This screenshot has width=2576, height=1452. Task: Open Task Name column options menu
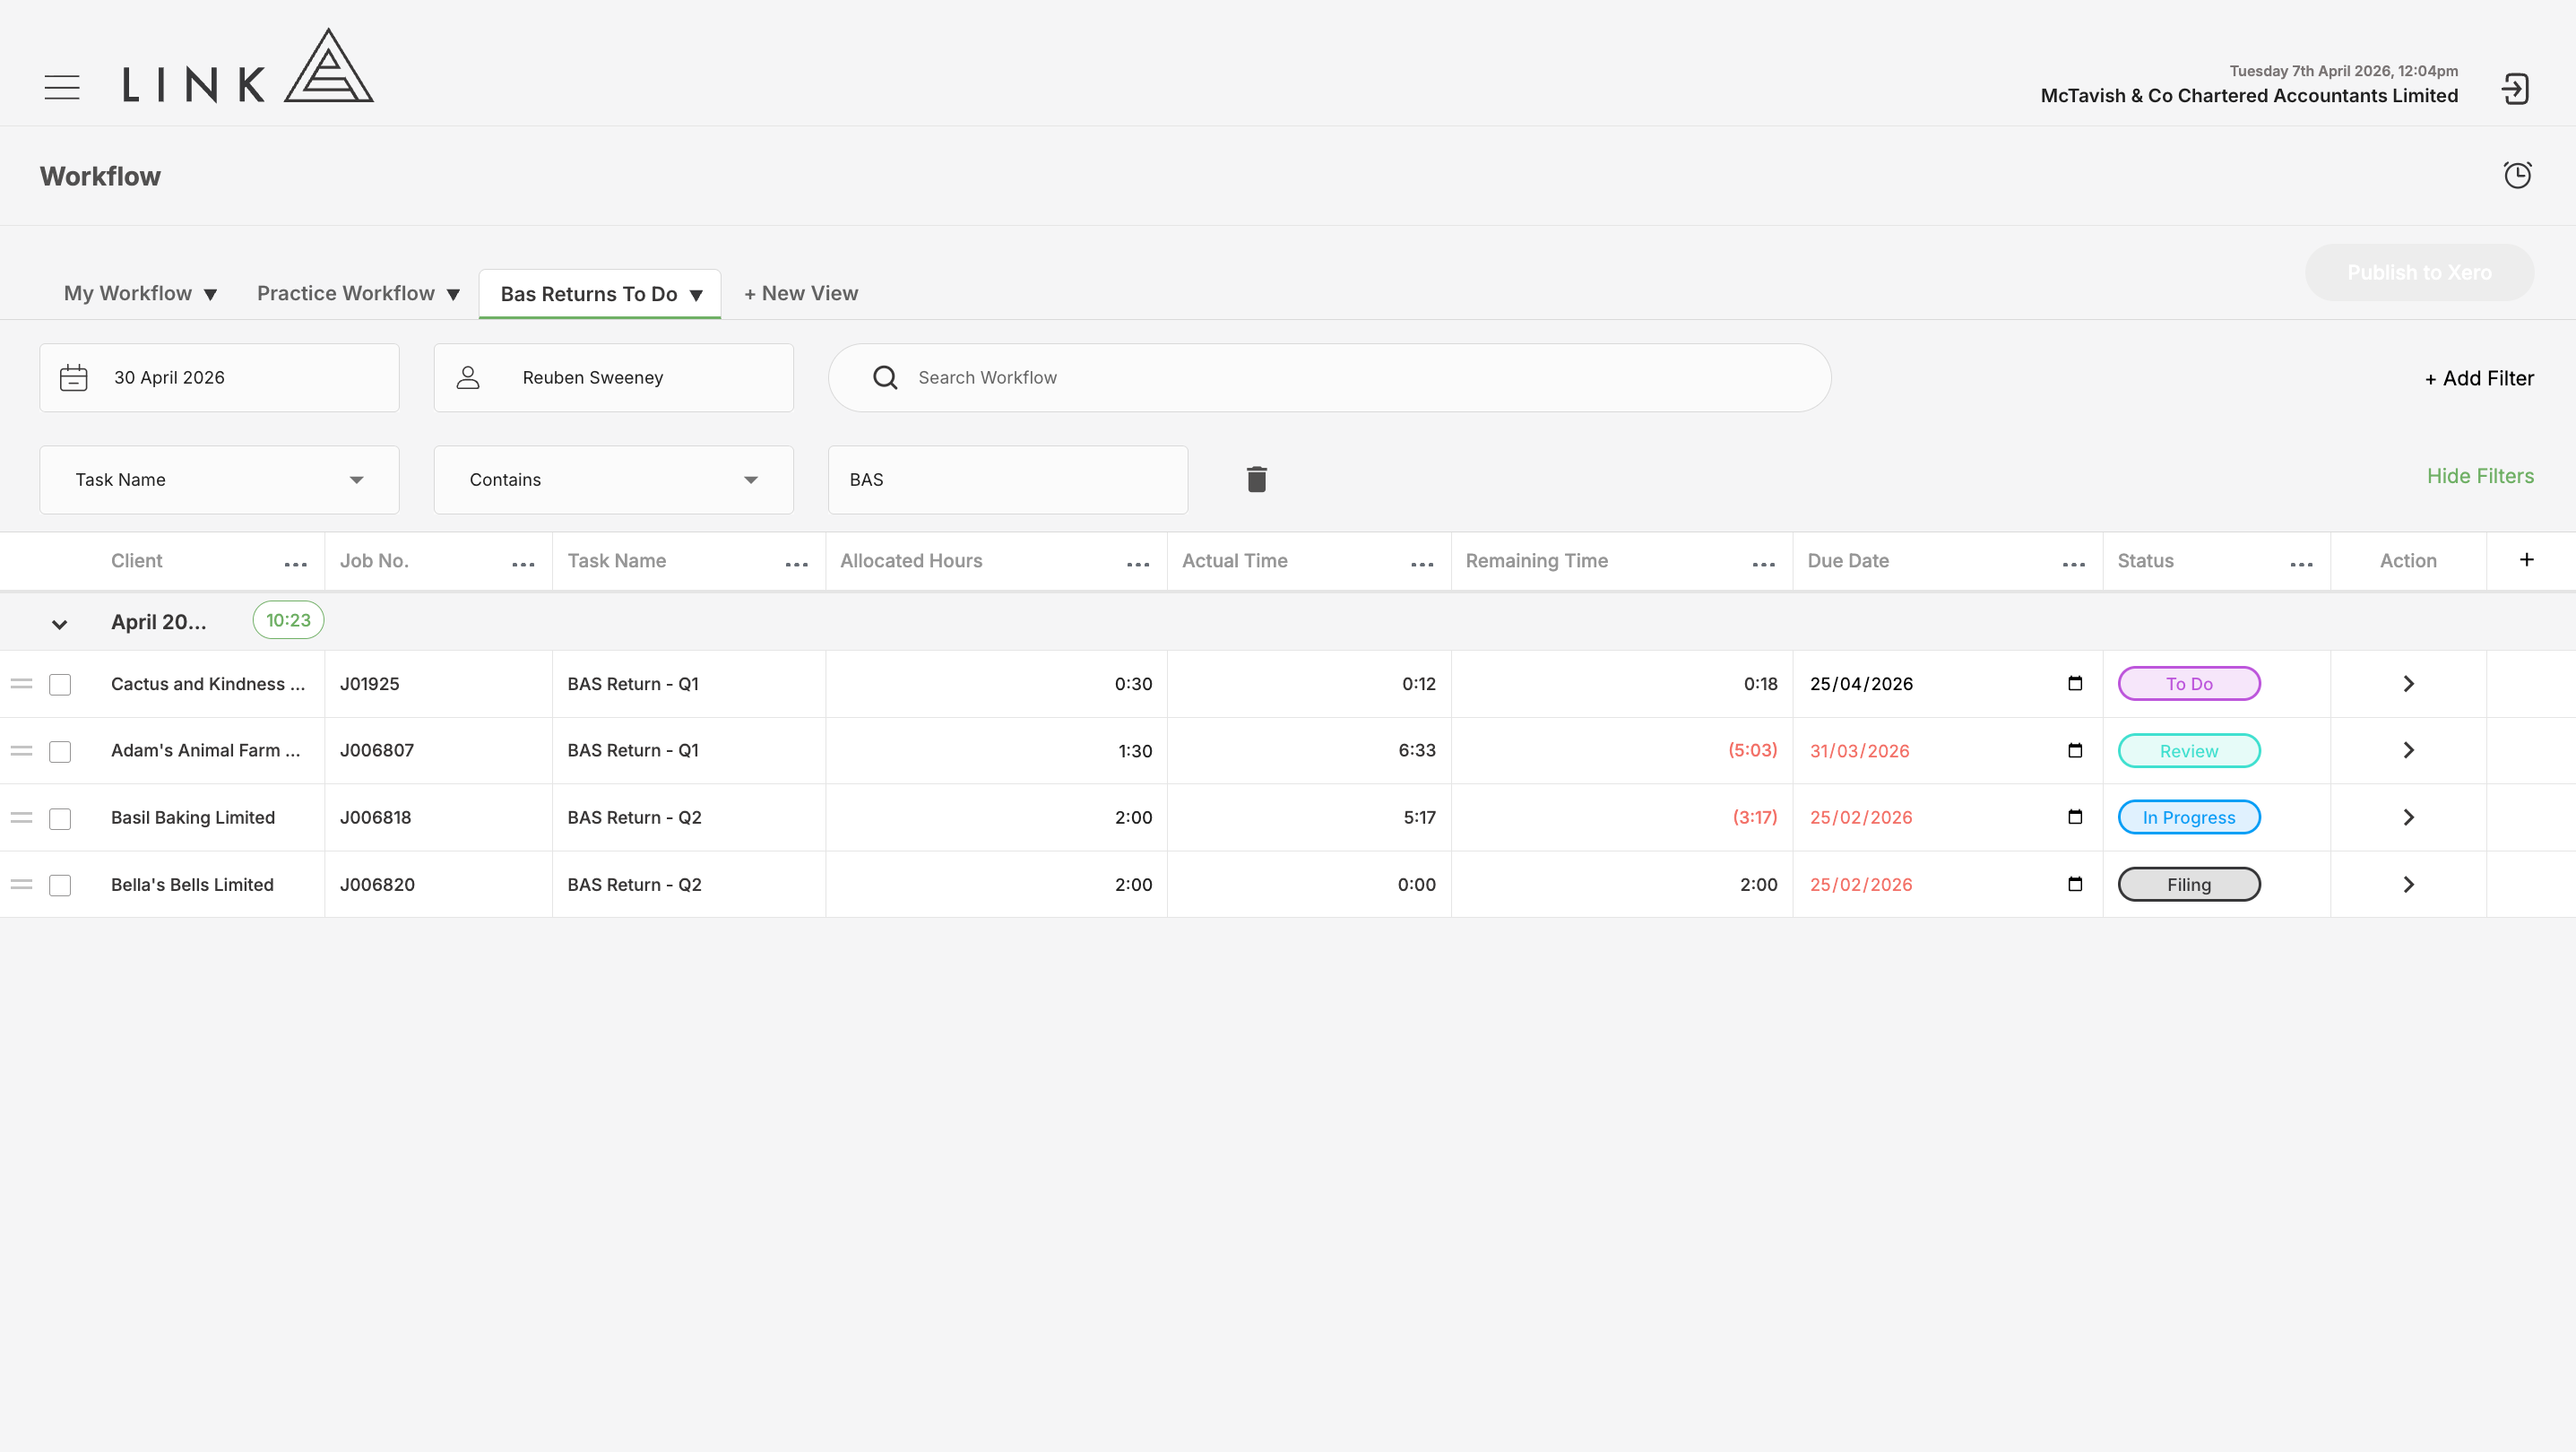tap(797, 565)
